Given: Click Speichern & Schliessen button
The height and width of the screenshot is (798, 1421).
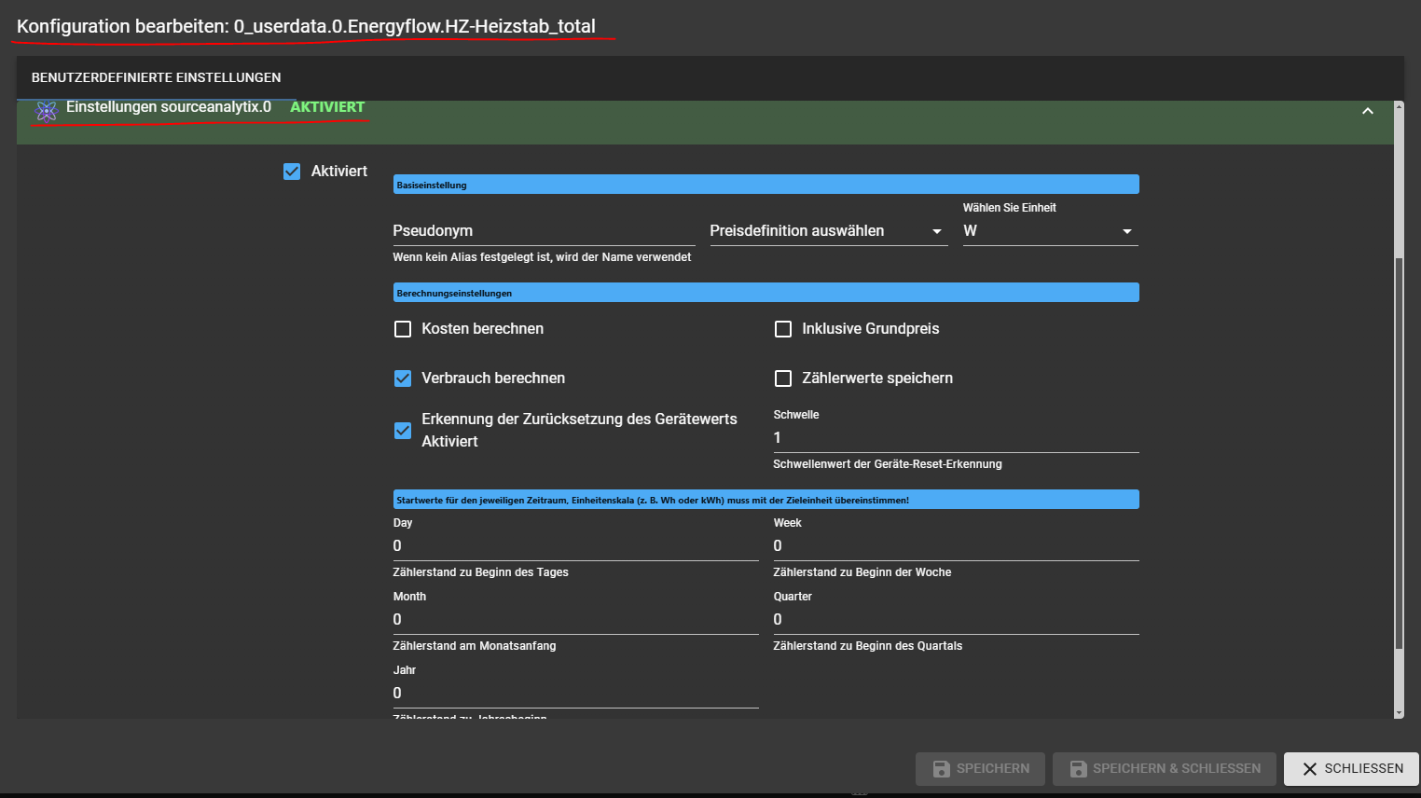Looking at the screenshot, I should tap(1165, 769).
